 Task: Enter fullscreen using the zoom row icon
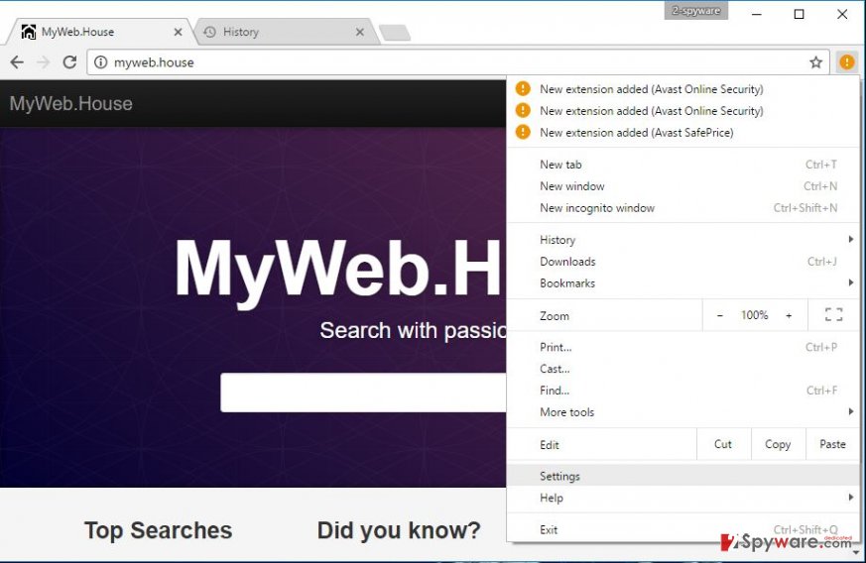833,314
